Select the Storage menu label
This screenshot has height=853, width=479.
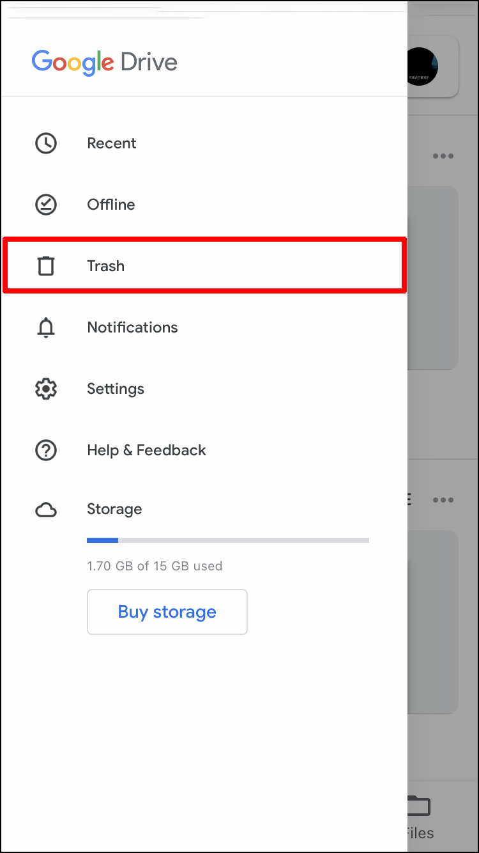114,510
